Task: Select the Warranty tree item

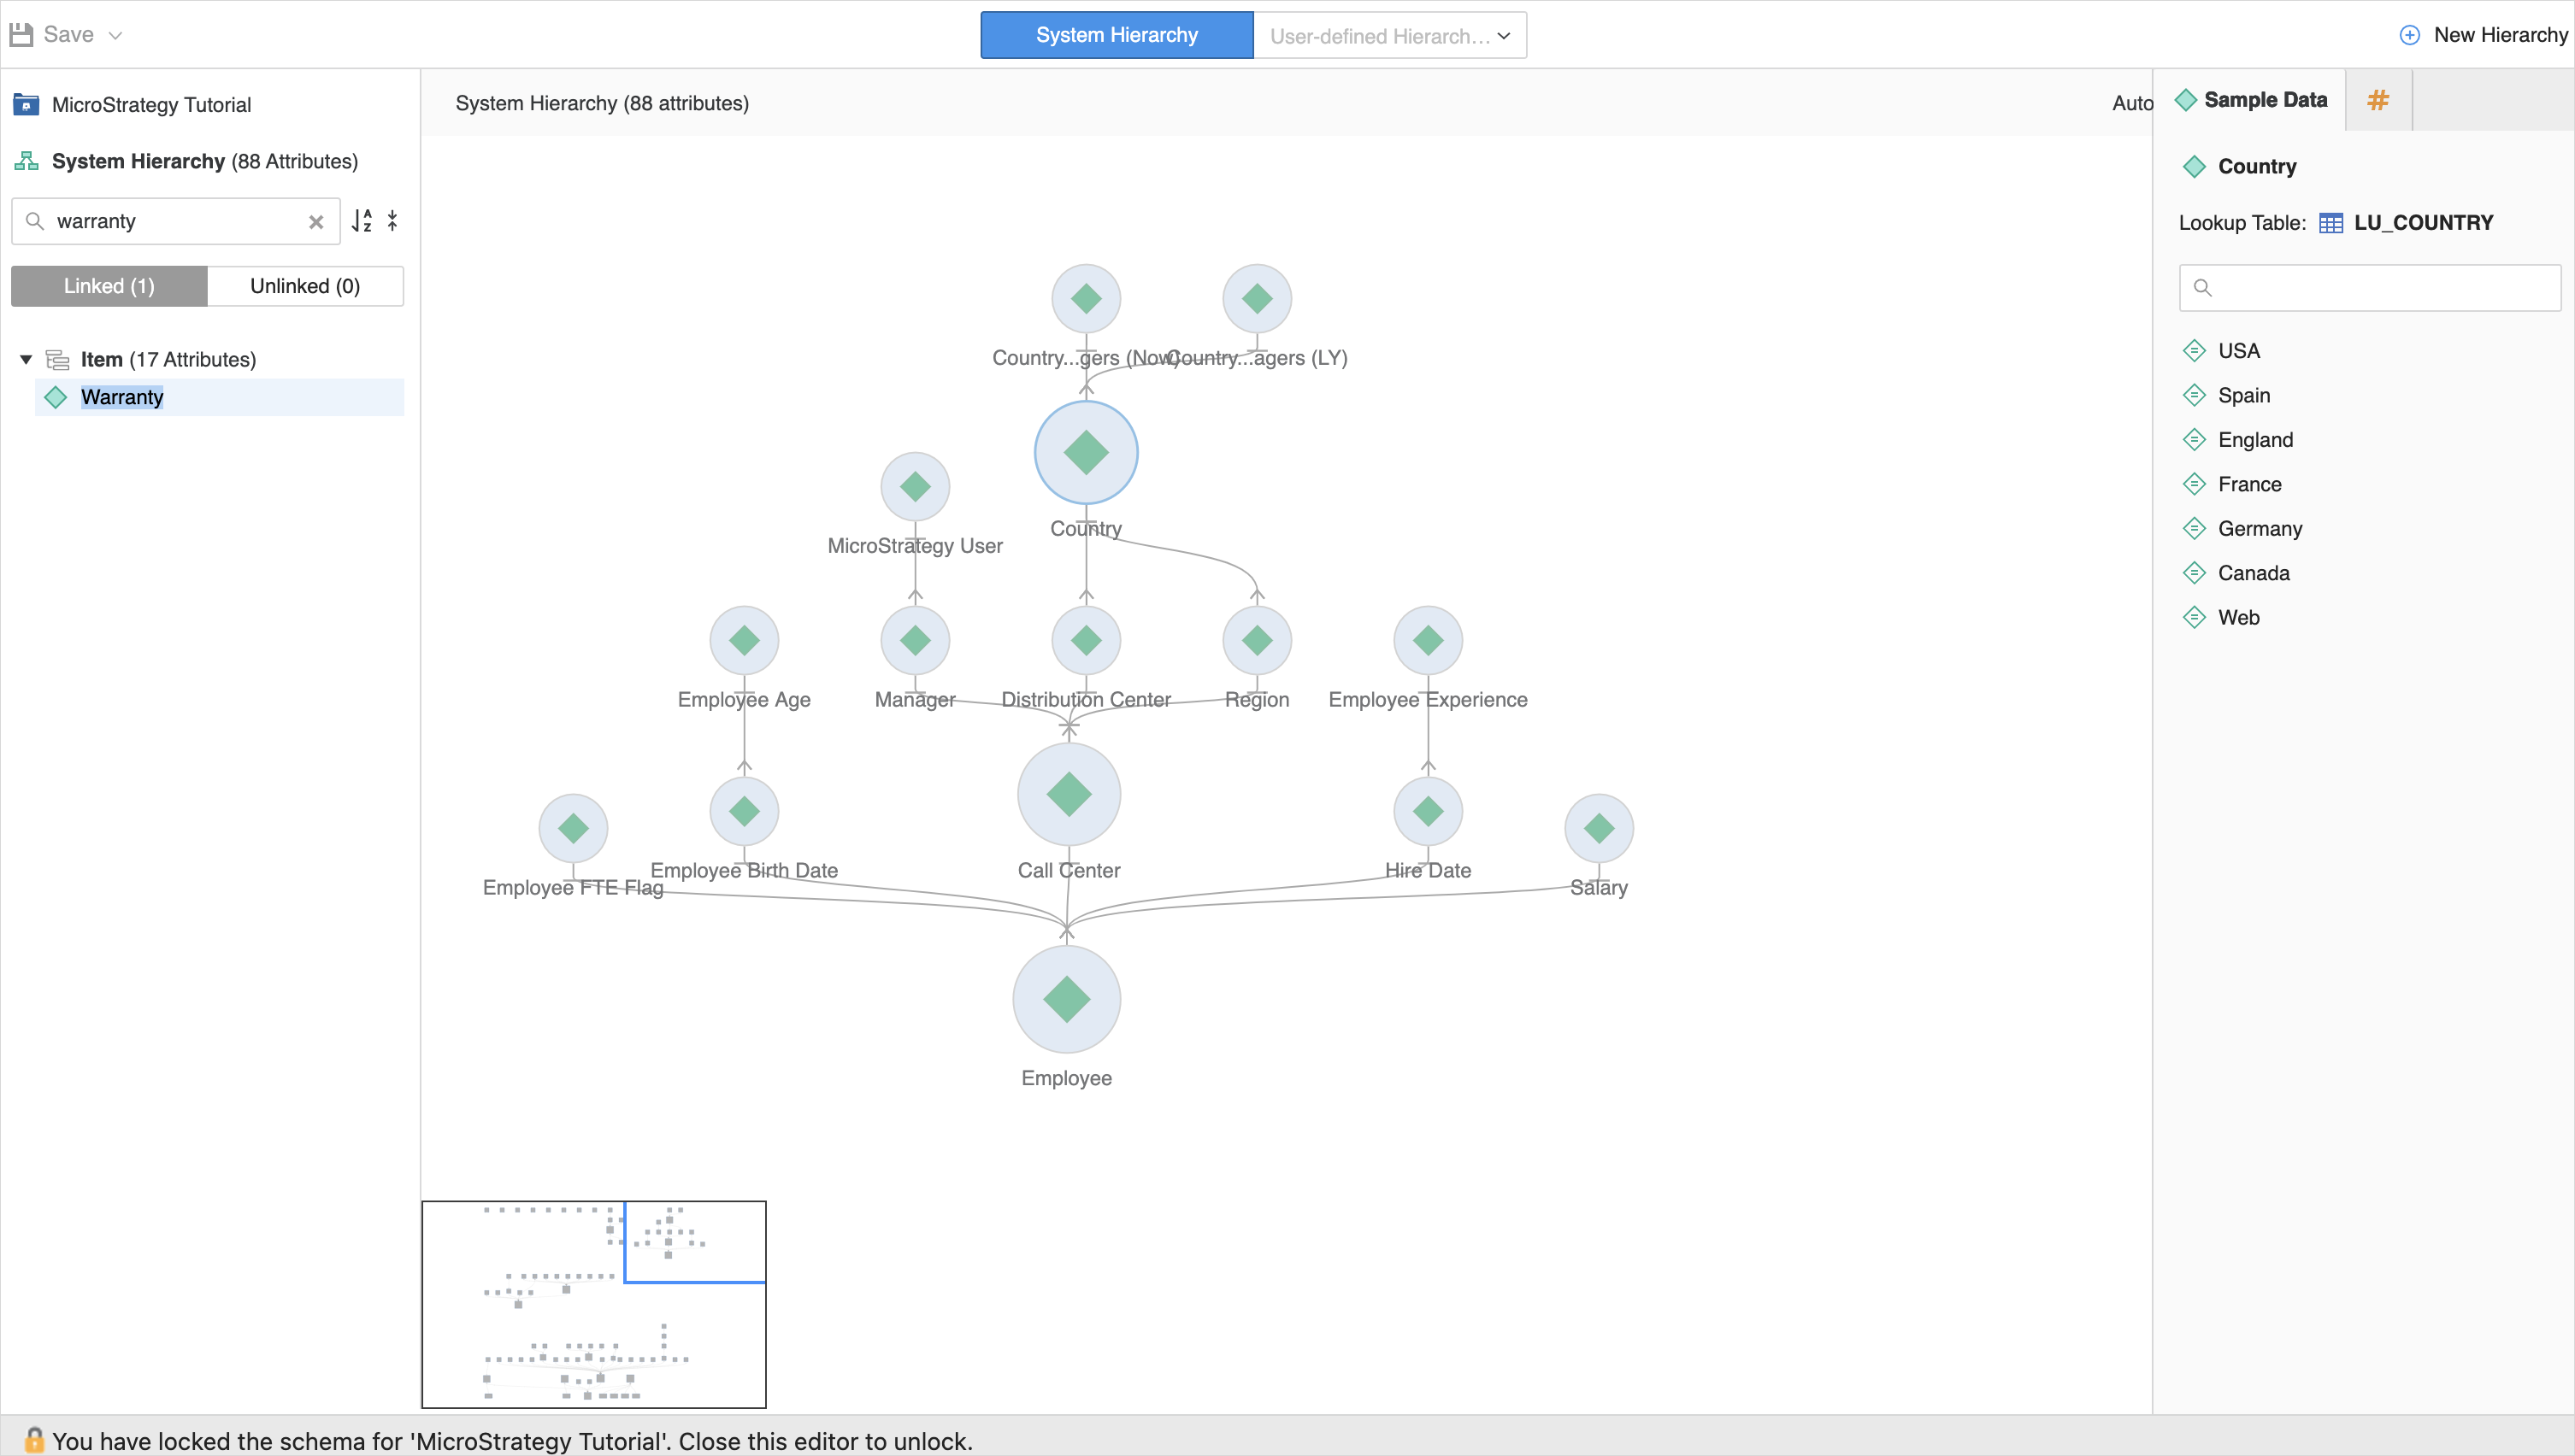Action: 122,397
